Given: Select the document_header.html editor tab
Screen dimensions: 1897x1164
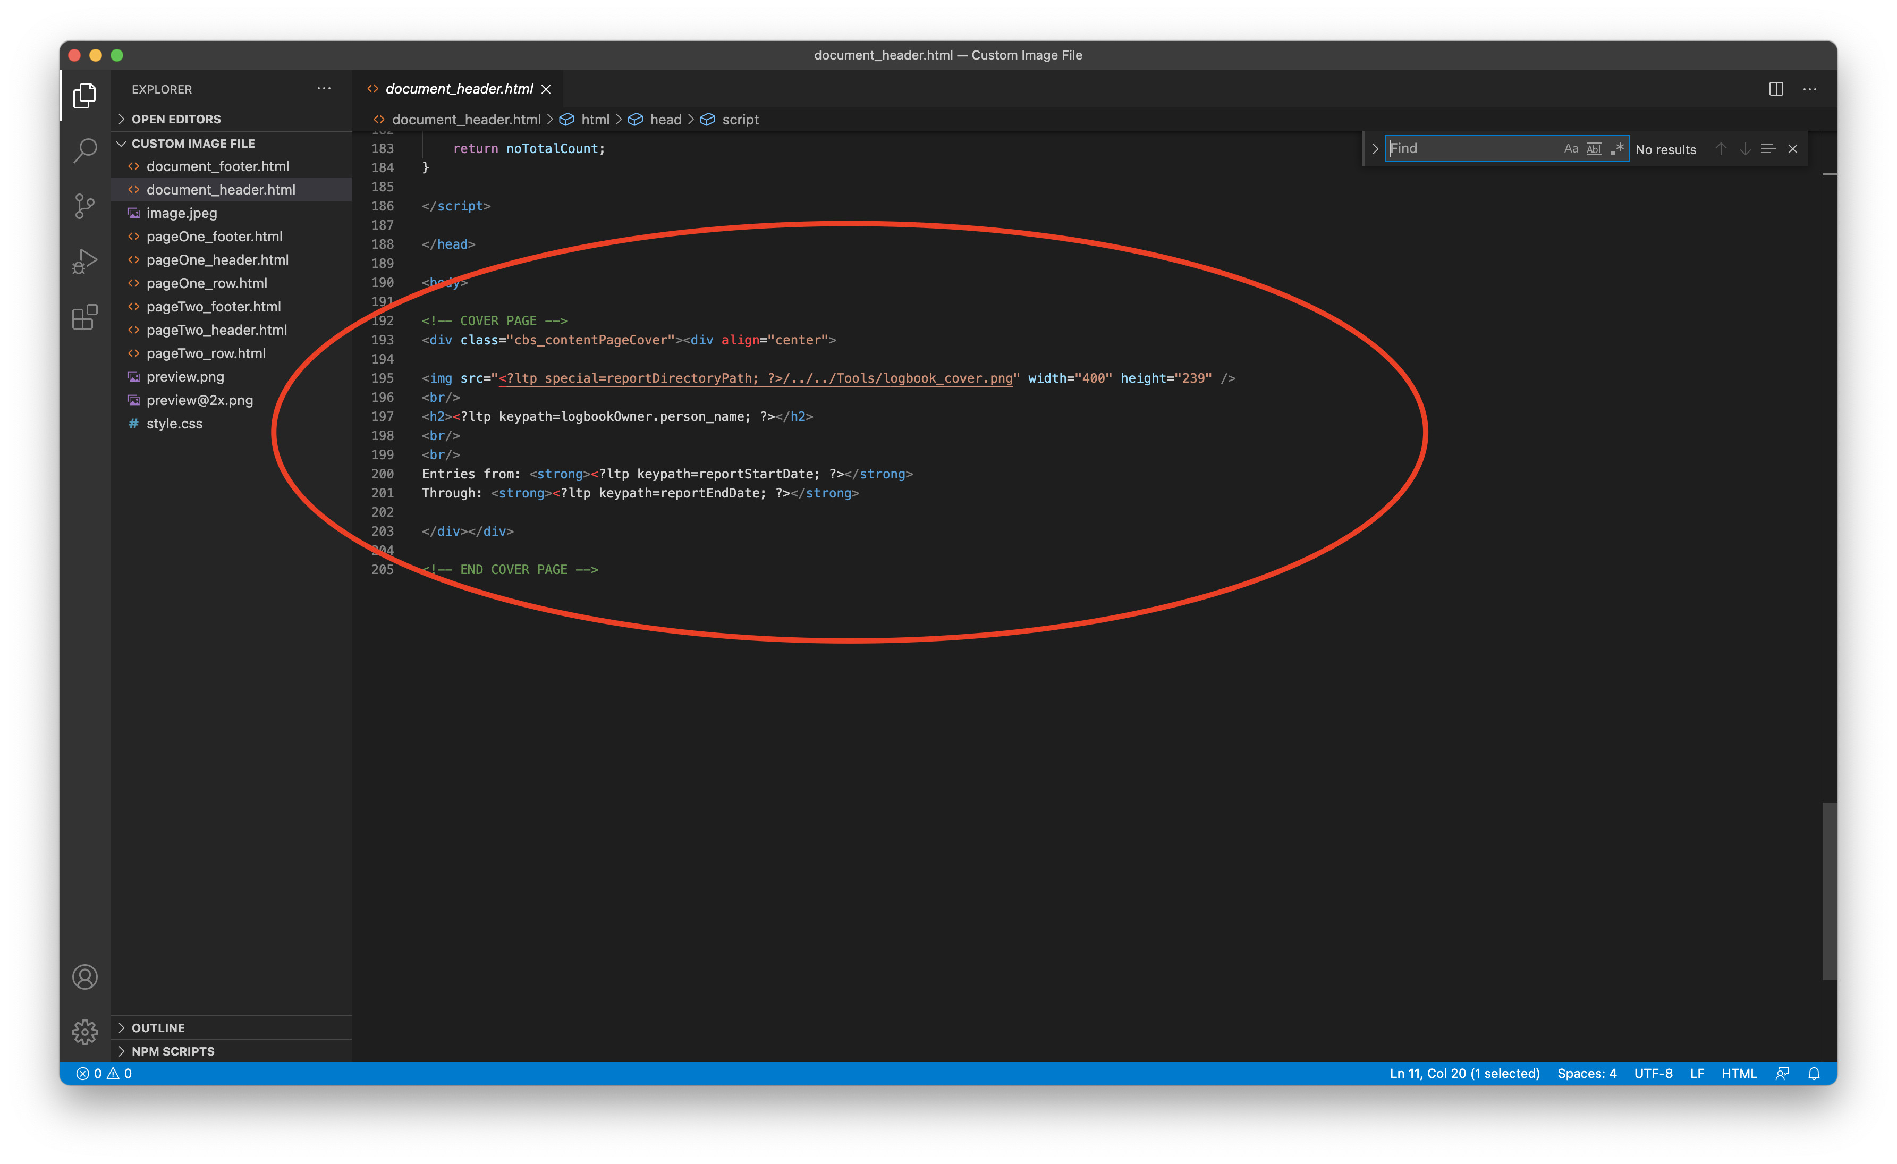Looking at the screenshot, I should pyautogui.click(x=458, y=89).
